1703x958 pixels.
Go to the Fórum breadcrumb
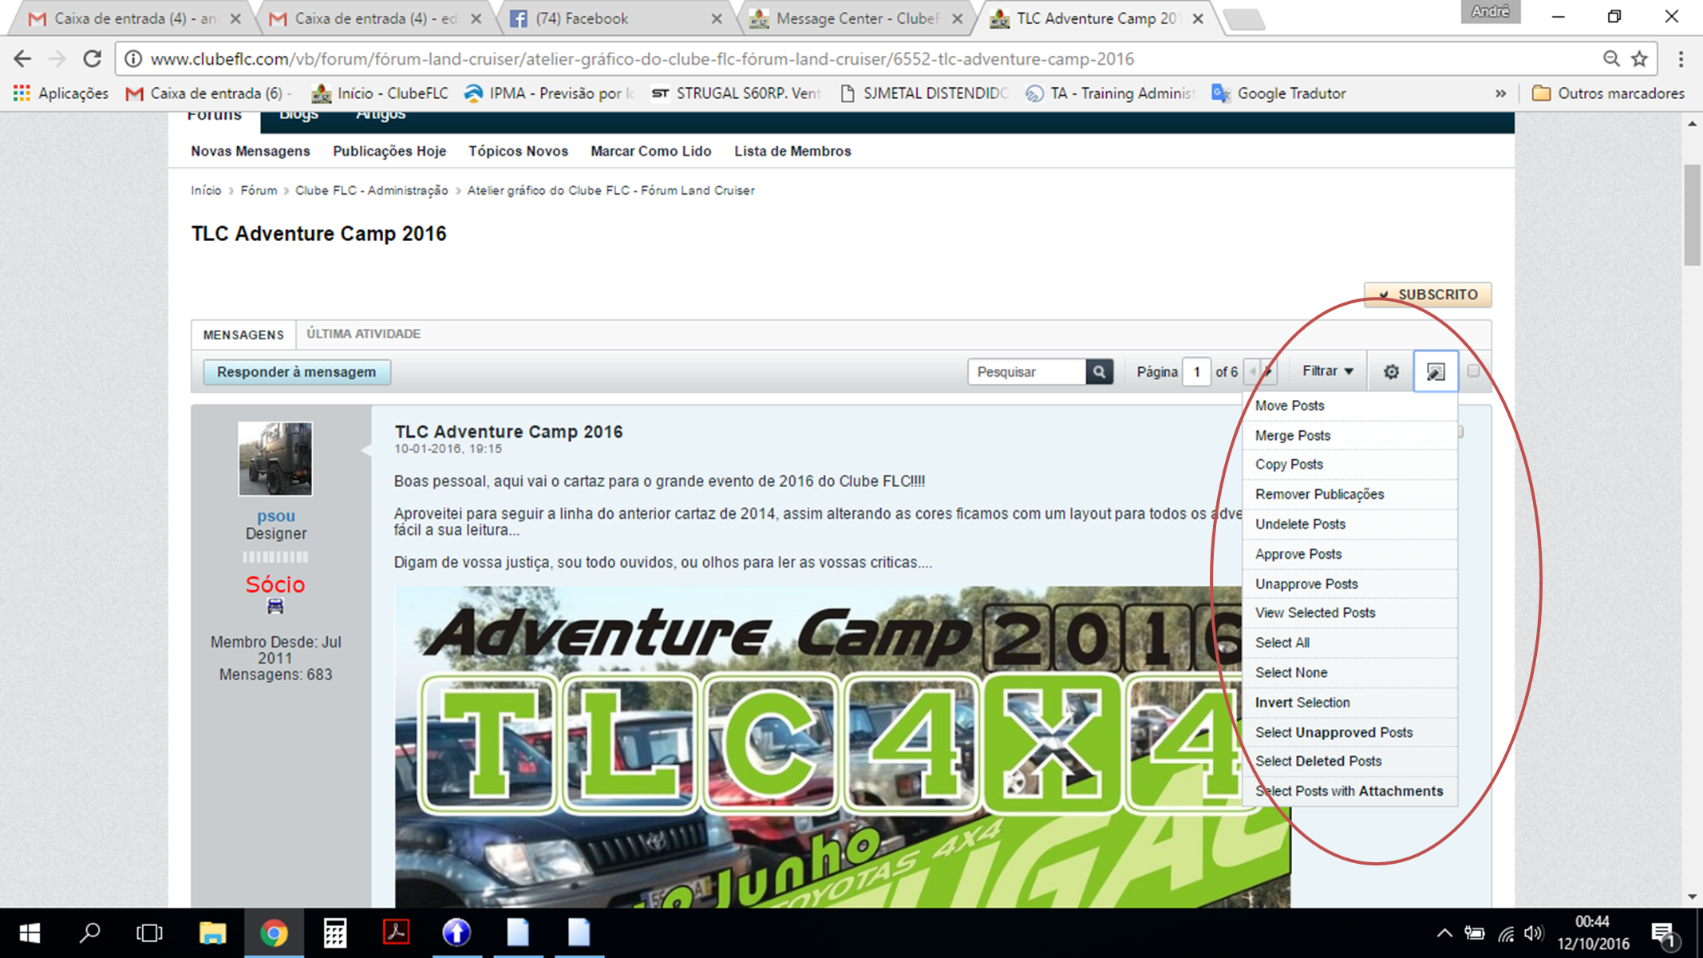(259, 190)
